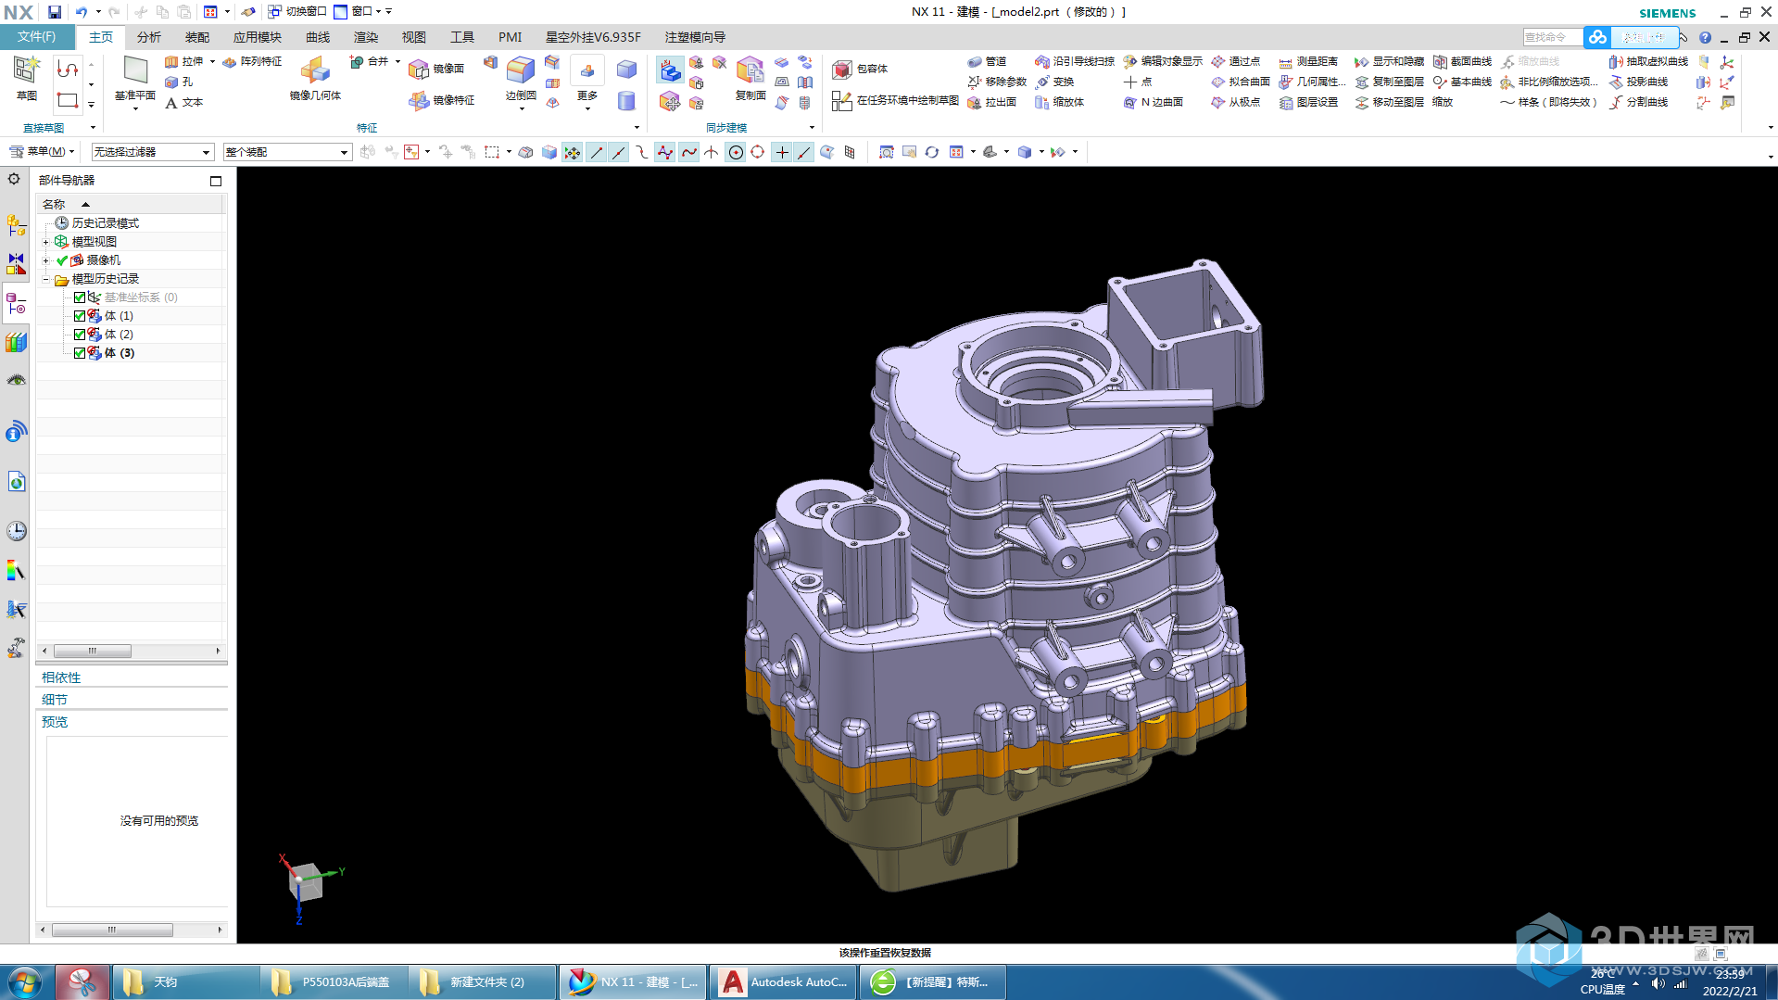The width and height of the screenshot is (1778, 1000).
Task: Switch to Autodesk AutoCAD in taskbar
Action: click(x=784, y=982)
